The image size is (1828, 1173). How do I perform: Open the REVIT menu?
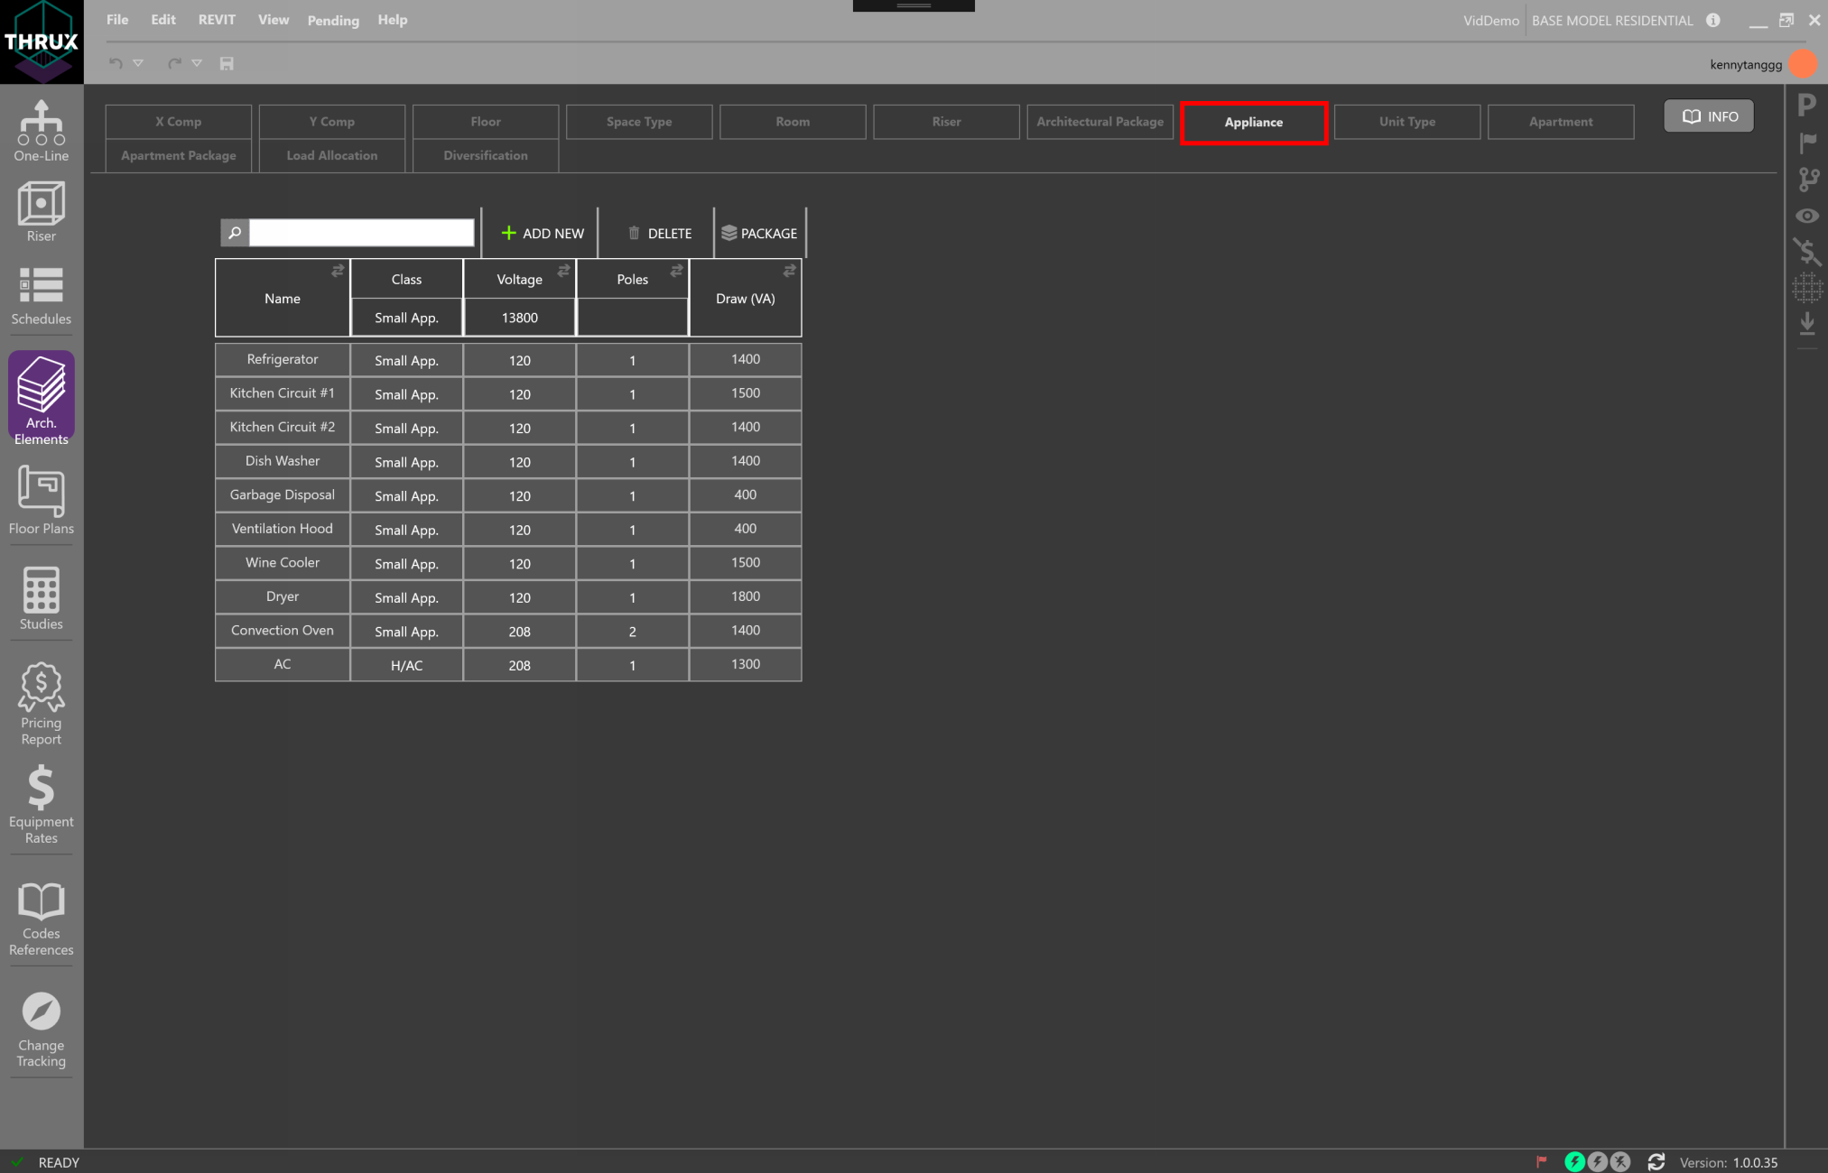pyautogui.click(x=217, y=20)
